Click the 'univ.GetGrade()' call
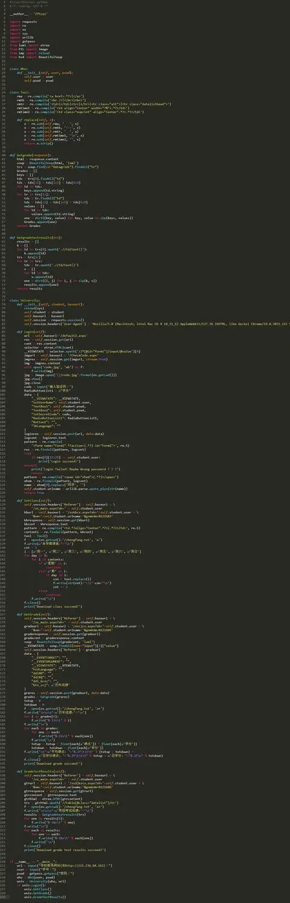 click(37, 895)
